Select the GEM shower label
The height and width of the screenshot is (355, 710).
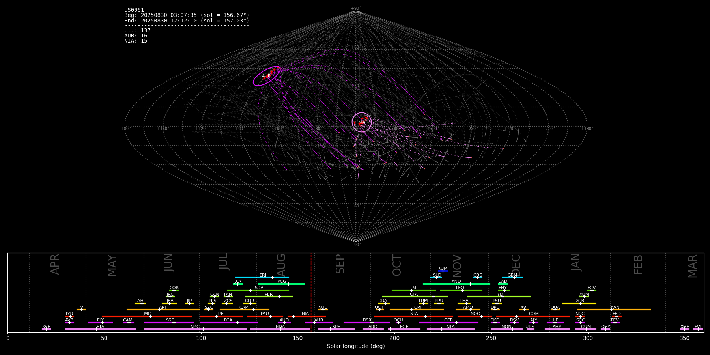[512, 275]
